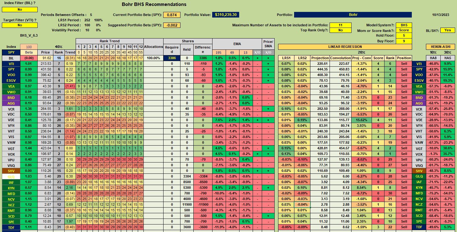
Task: Click the VGT price 423.04
Action: click(x=46, y=148)
